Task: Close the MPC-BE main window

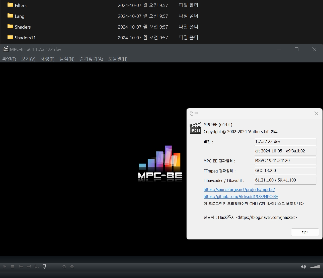Action: (x=314, y=49)
